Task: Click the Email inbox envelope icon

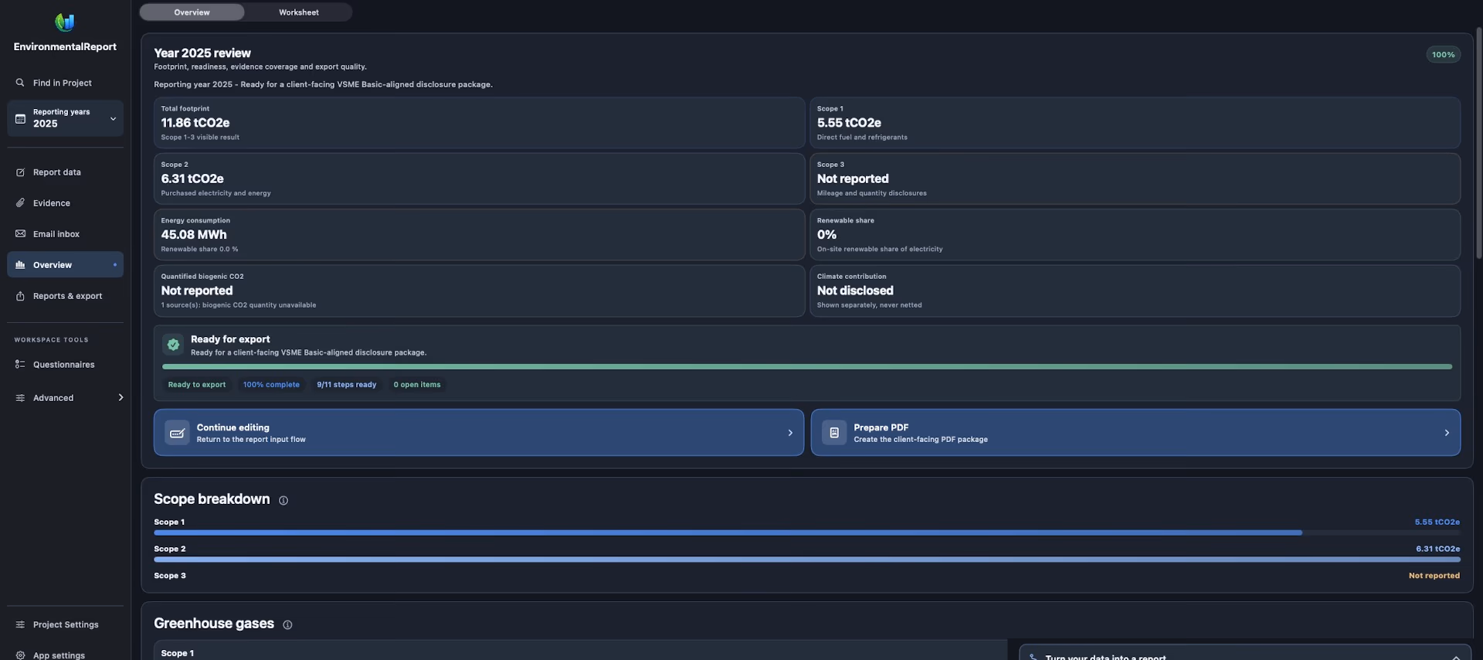Action: pos(20,234)
